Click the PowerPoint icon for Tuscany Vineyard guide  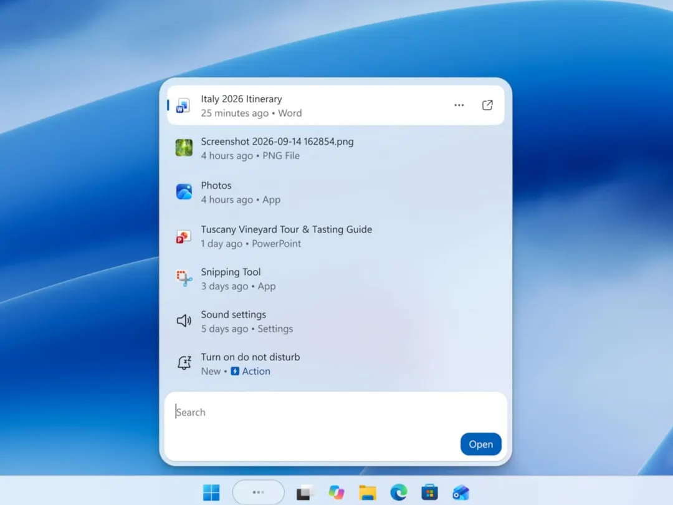pos(183,237)
